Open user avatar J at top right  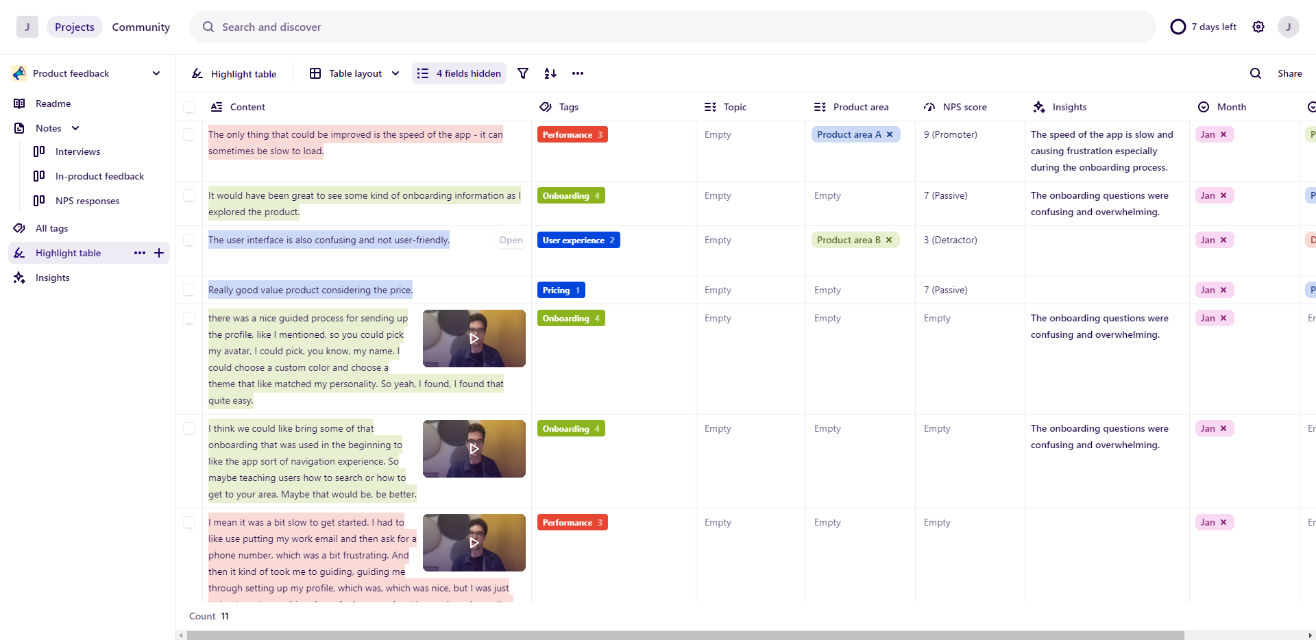click(1289, 27)
